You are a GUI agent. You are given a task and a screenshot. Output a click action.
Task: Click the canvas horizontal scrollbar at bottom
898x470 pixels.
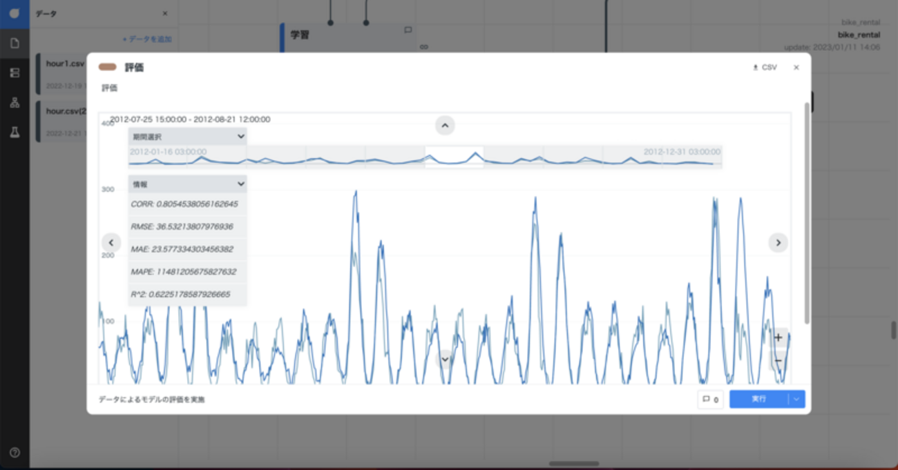pyautogui.click(x=574, y=464)
